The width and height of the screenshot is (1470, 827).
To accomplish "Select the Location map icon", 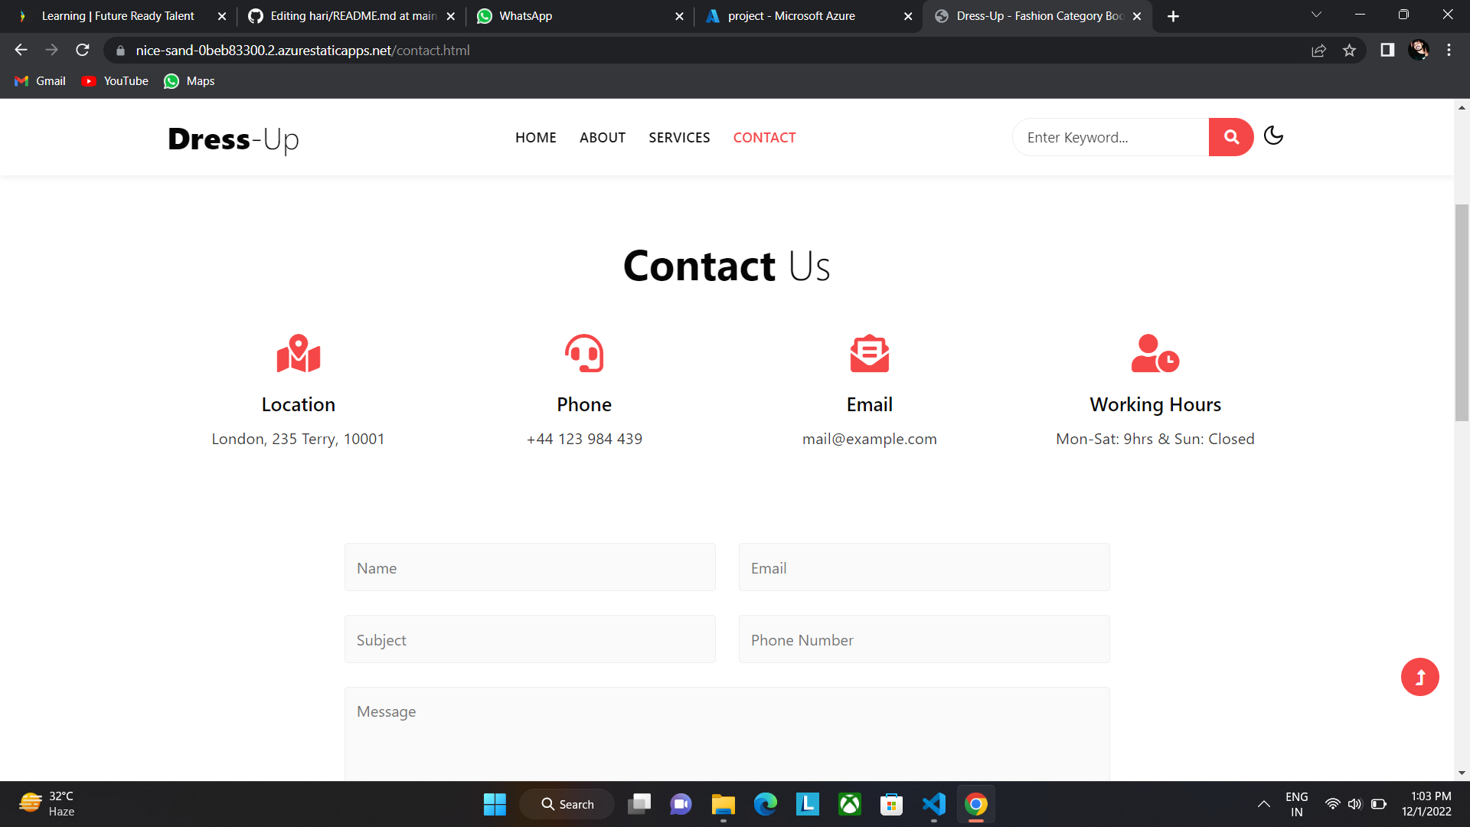I will pyautogui.click(x=298, y=353).
